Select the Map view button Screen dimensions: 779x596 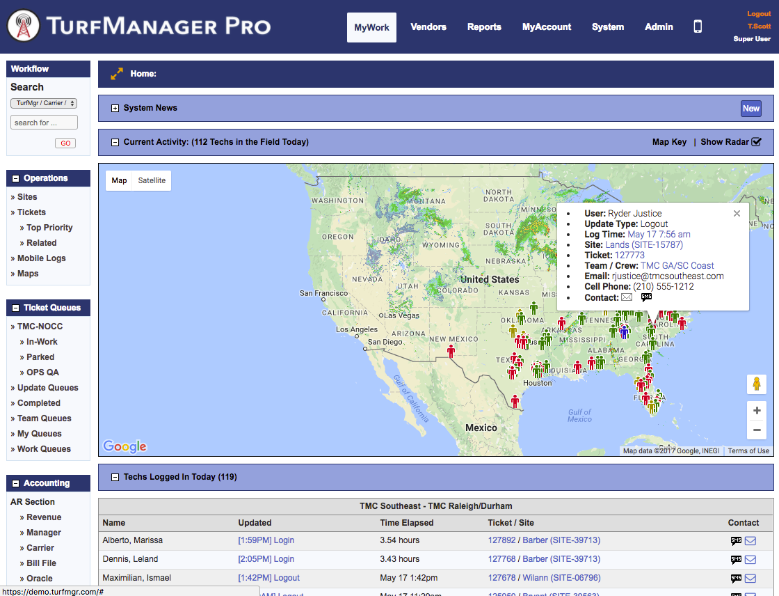(x=119, y=180)
